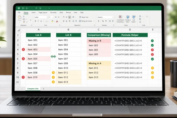Open the Conditional Formatting menu
Viewport: 177px width, 118px height.
[120, 19]
